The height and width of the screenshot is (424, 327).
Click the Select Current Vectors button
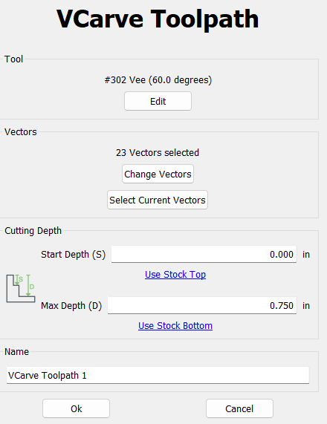point(158,200)
